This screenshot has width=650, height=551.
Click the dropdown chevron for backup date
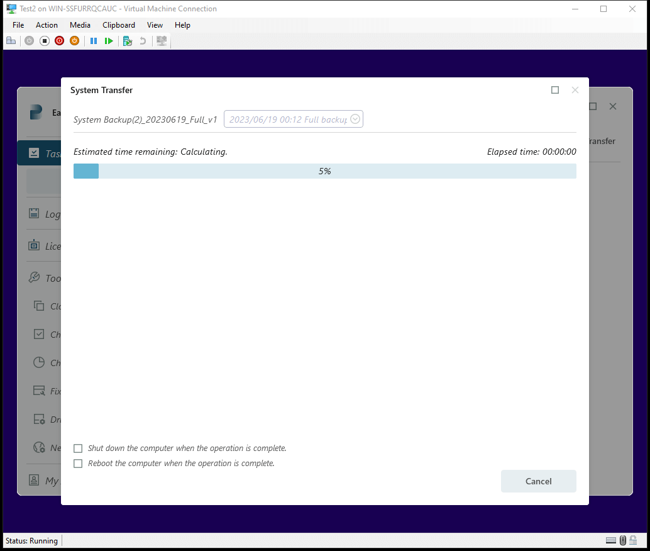pyautogui.click(x=355, y=119)
